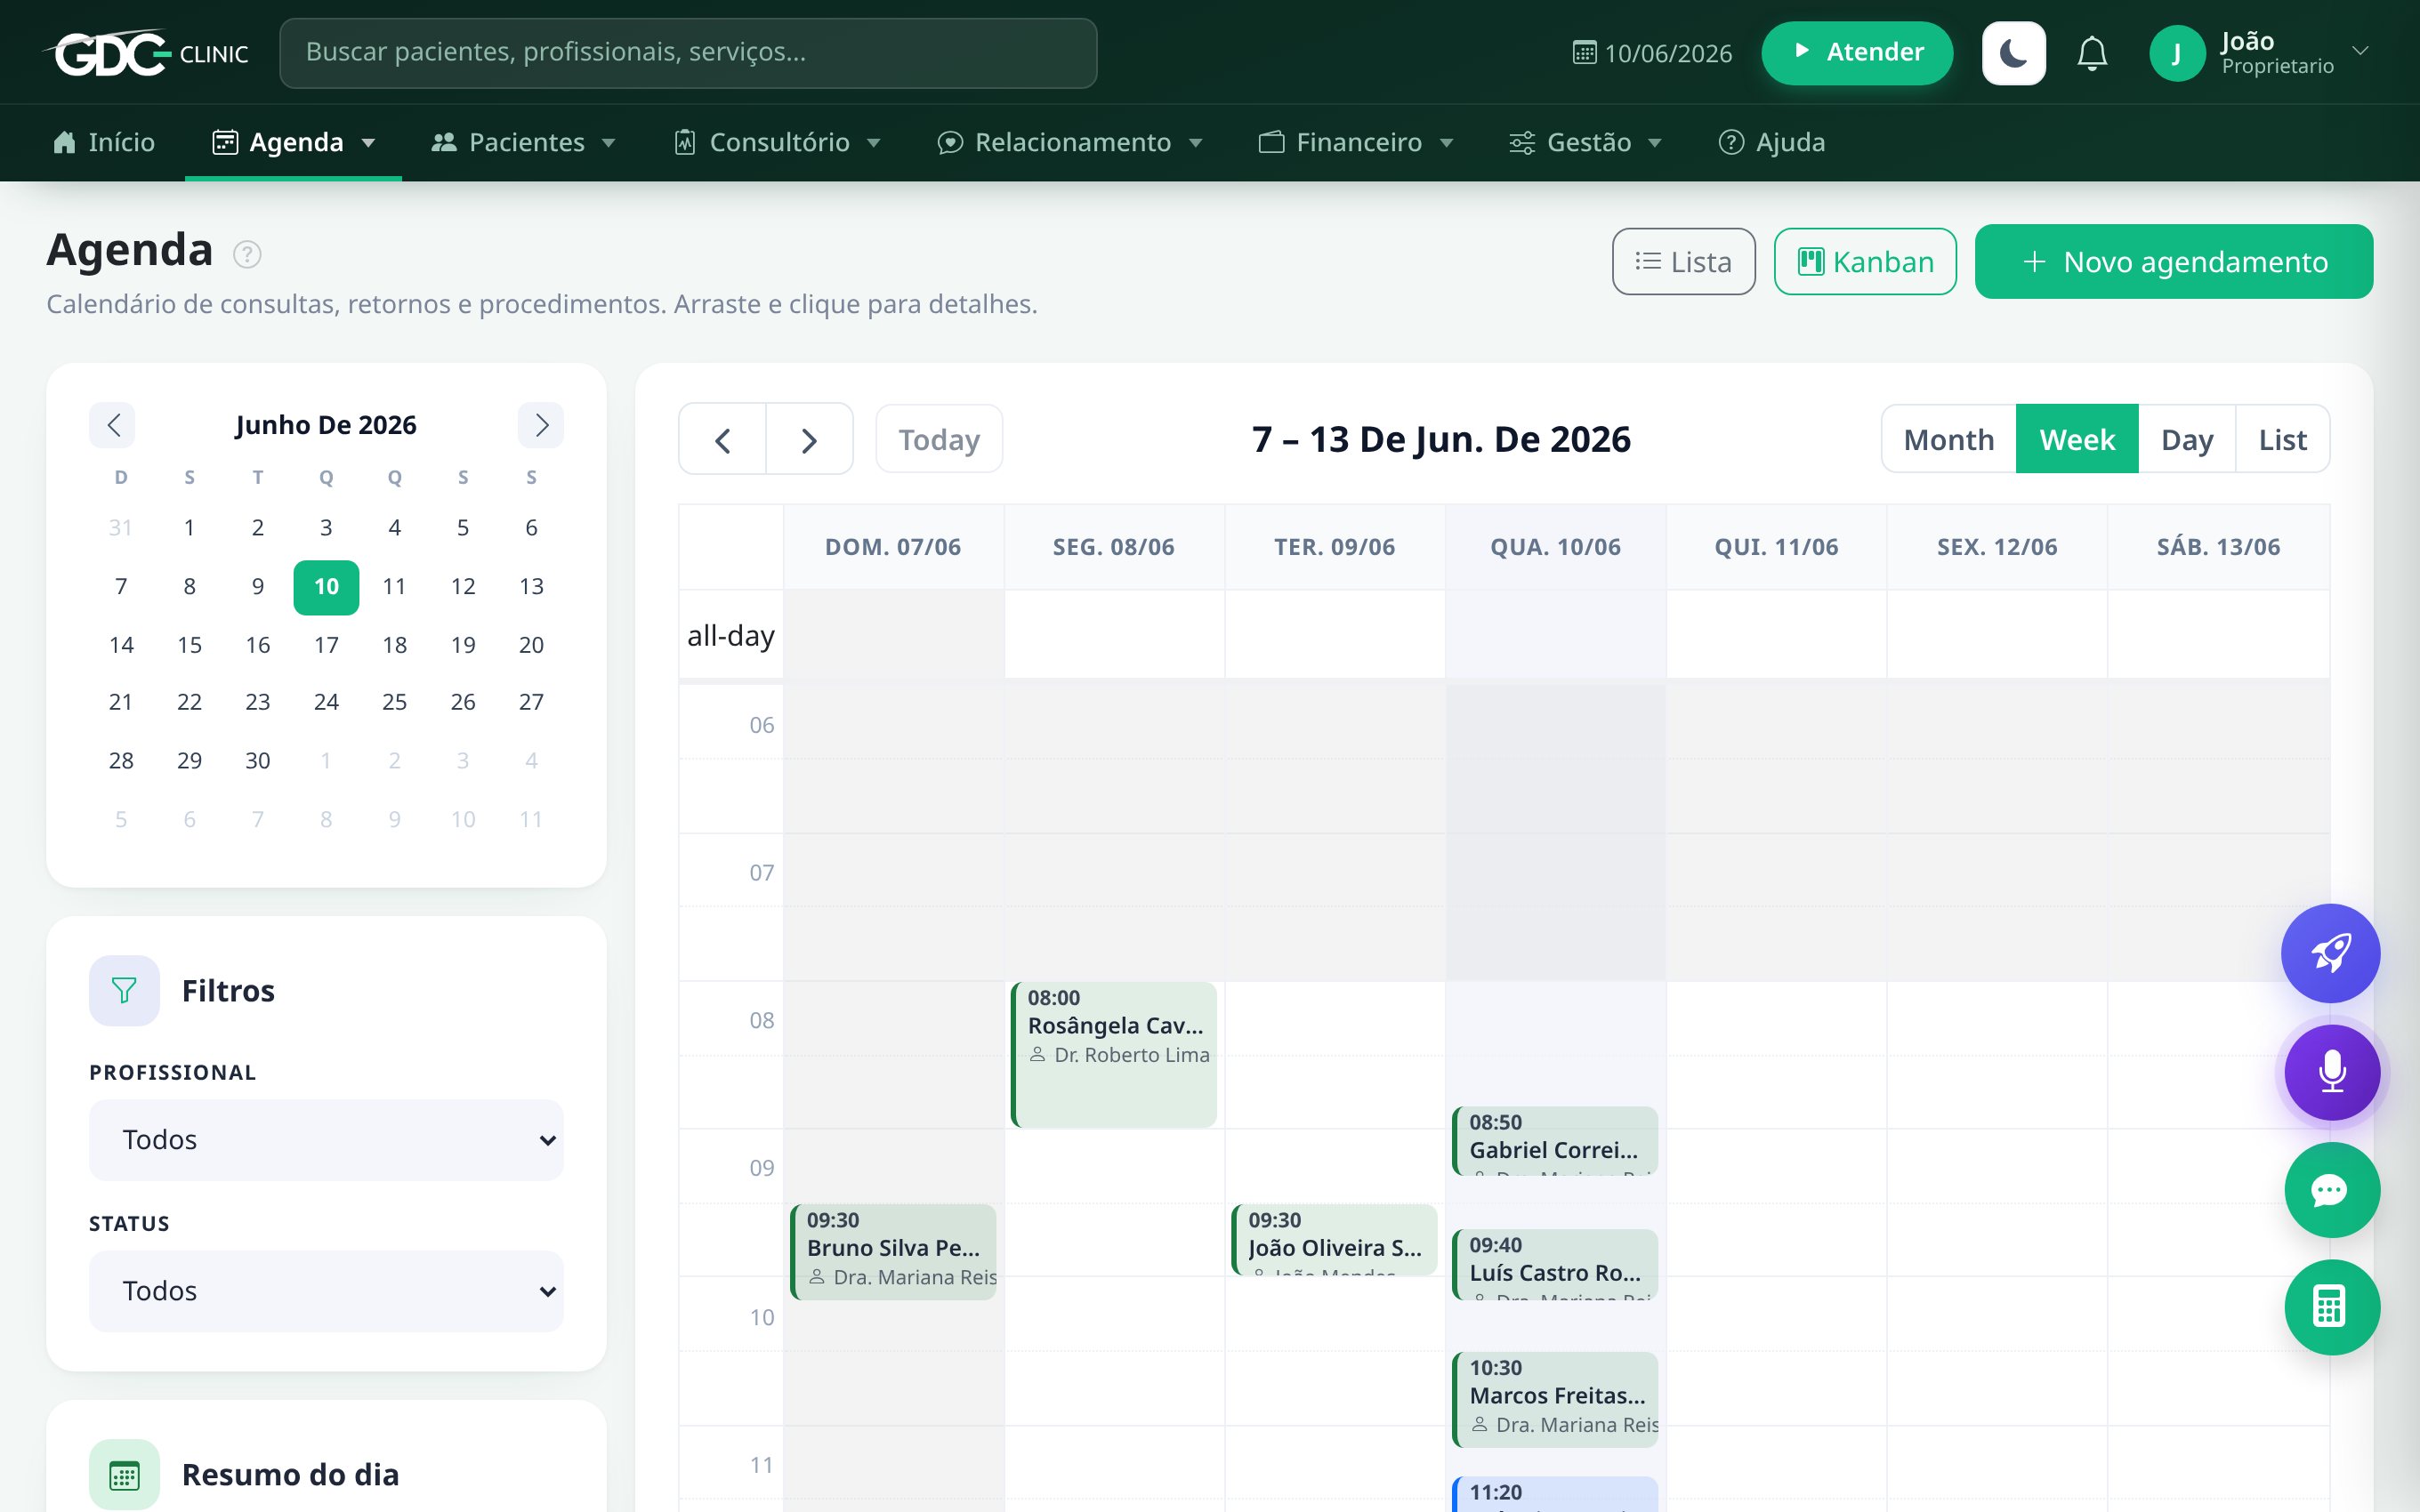Screen dimensions: 2420x1512
Task: Select day 17 in mini calendar
Action: point(326,645)
